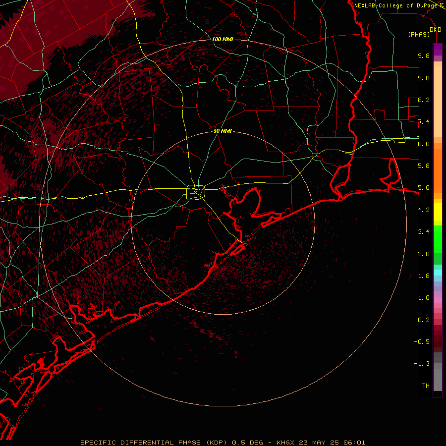
Task: Click the 4.2 legend value
Action: (x=424, y=210)
